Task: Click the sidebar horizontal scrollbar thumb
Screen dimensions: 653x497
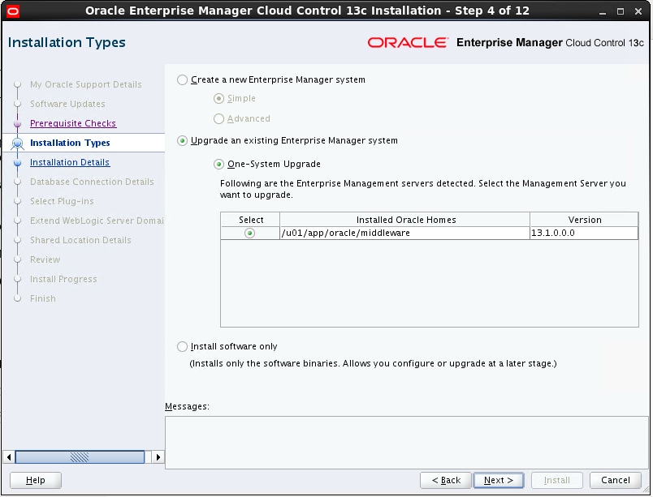Action: click(x=80, y=457)
